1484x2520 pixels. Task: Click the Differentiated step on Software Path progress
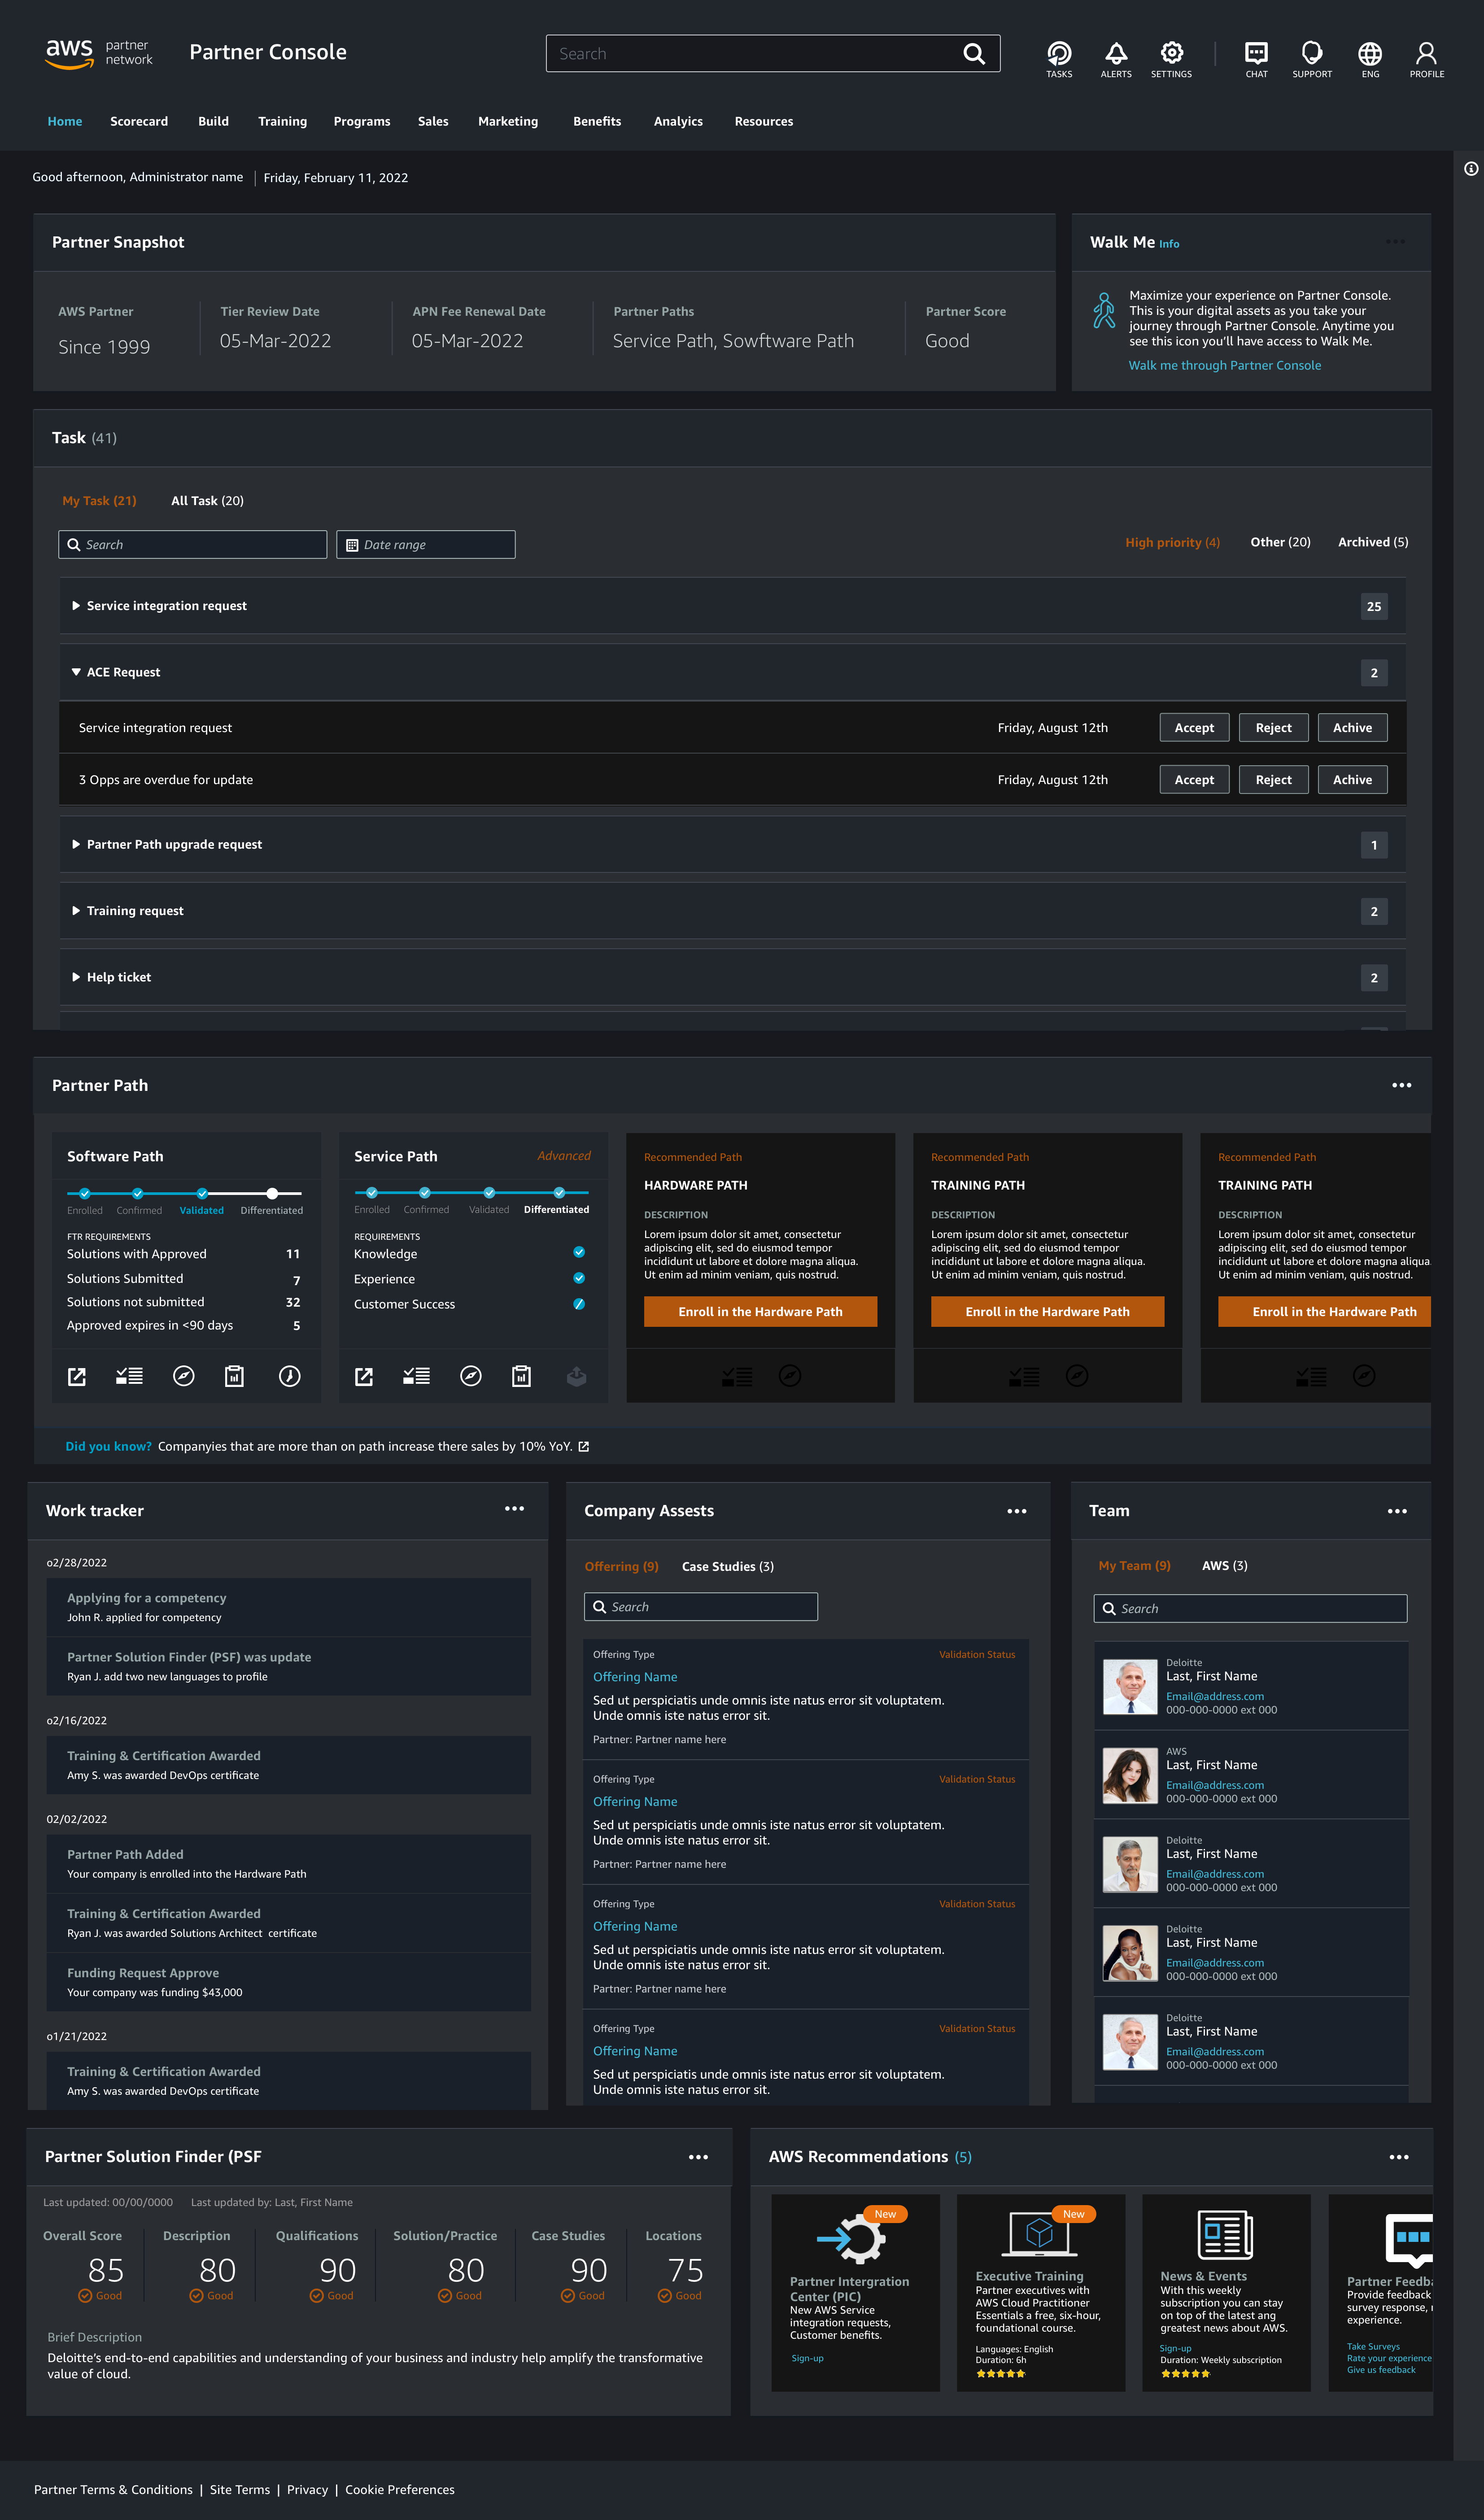pos(272,1194)
